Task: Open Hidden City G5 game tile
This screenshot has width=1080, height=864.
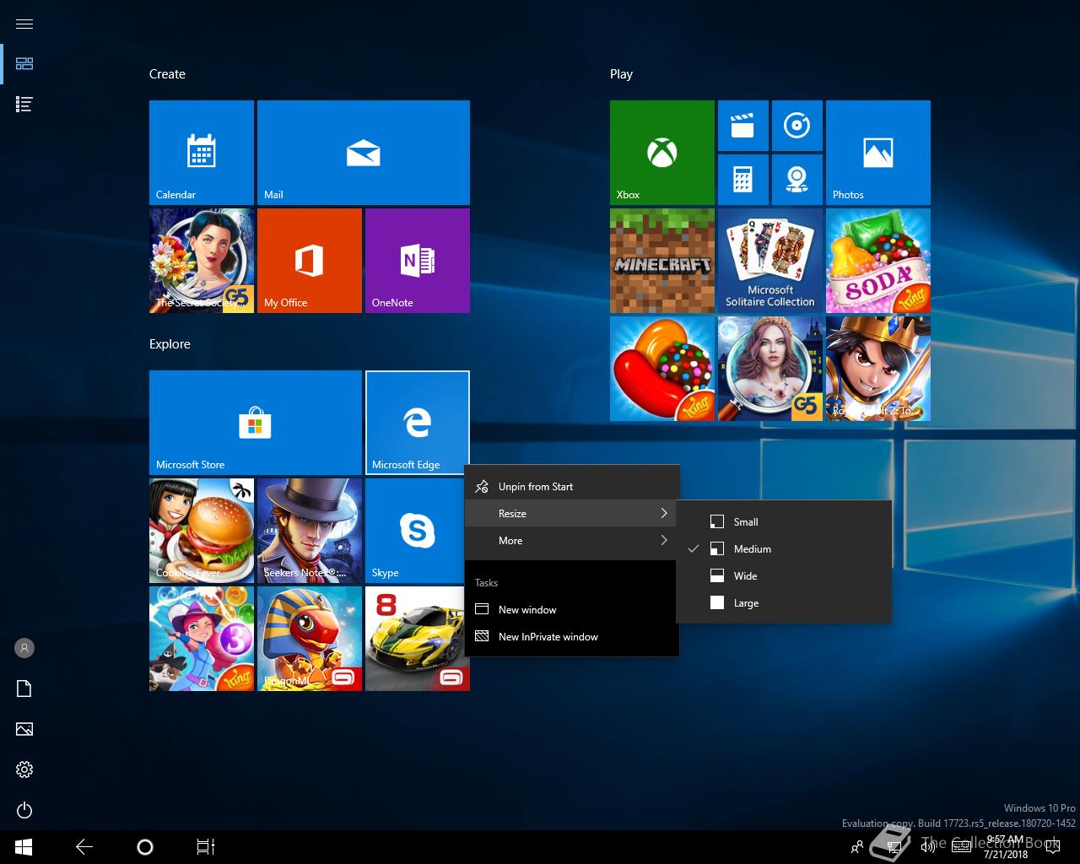Action: [x=770, y=369]
